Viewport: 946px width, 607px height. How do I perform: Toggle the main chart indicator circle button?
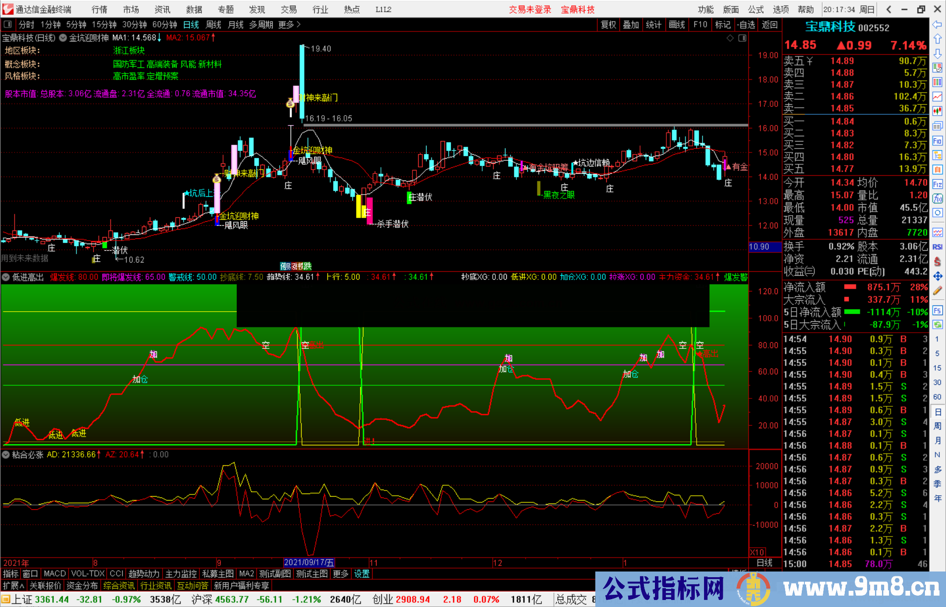tap(63, 38)
